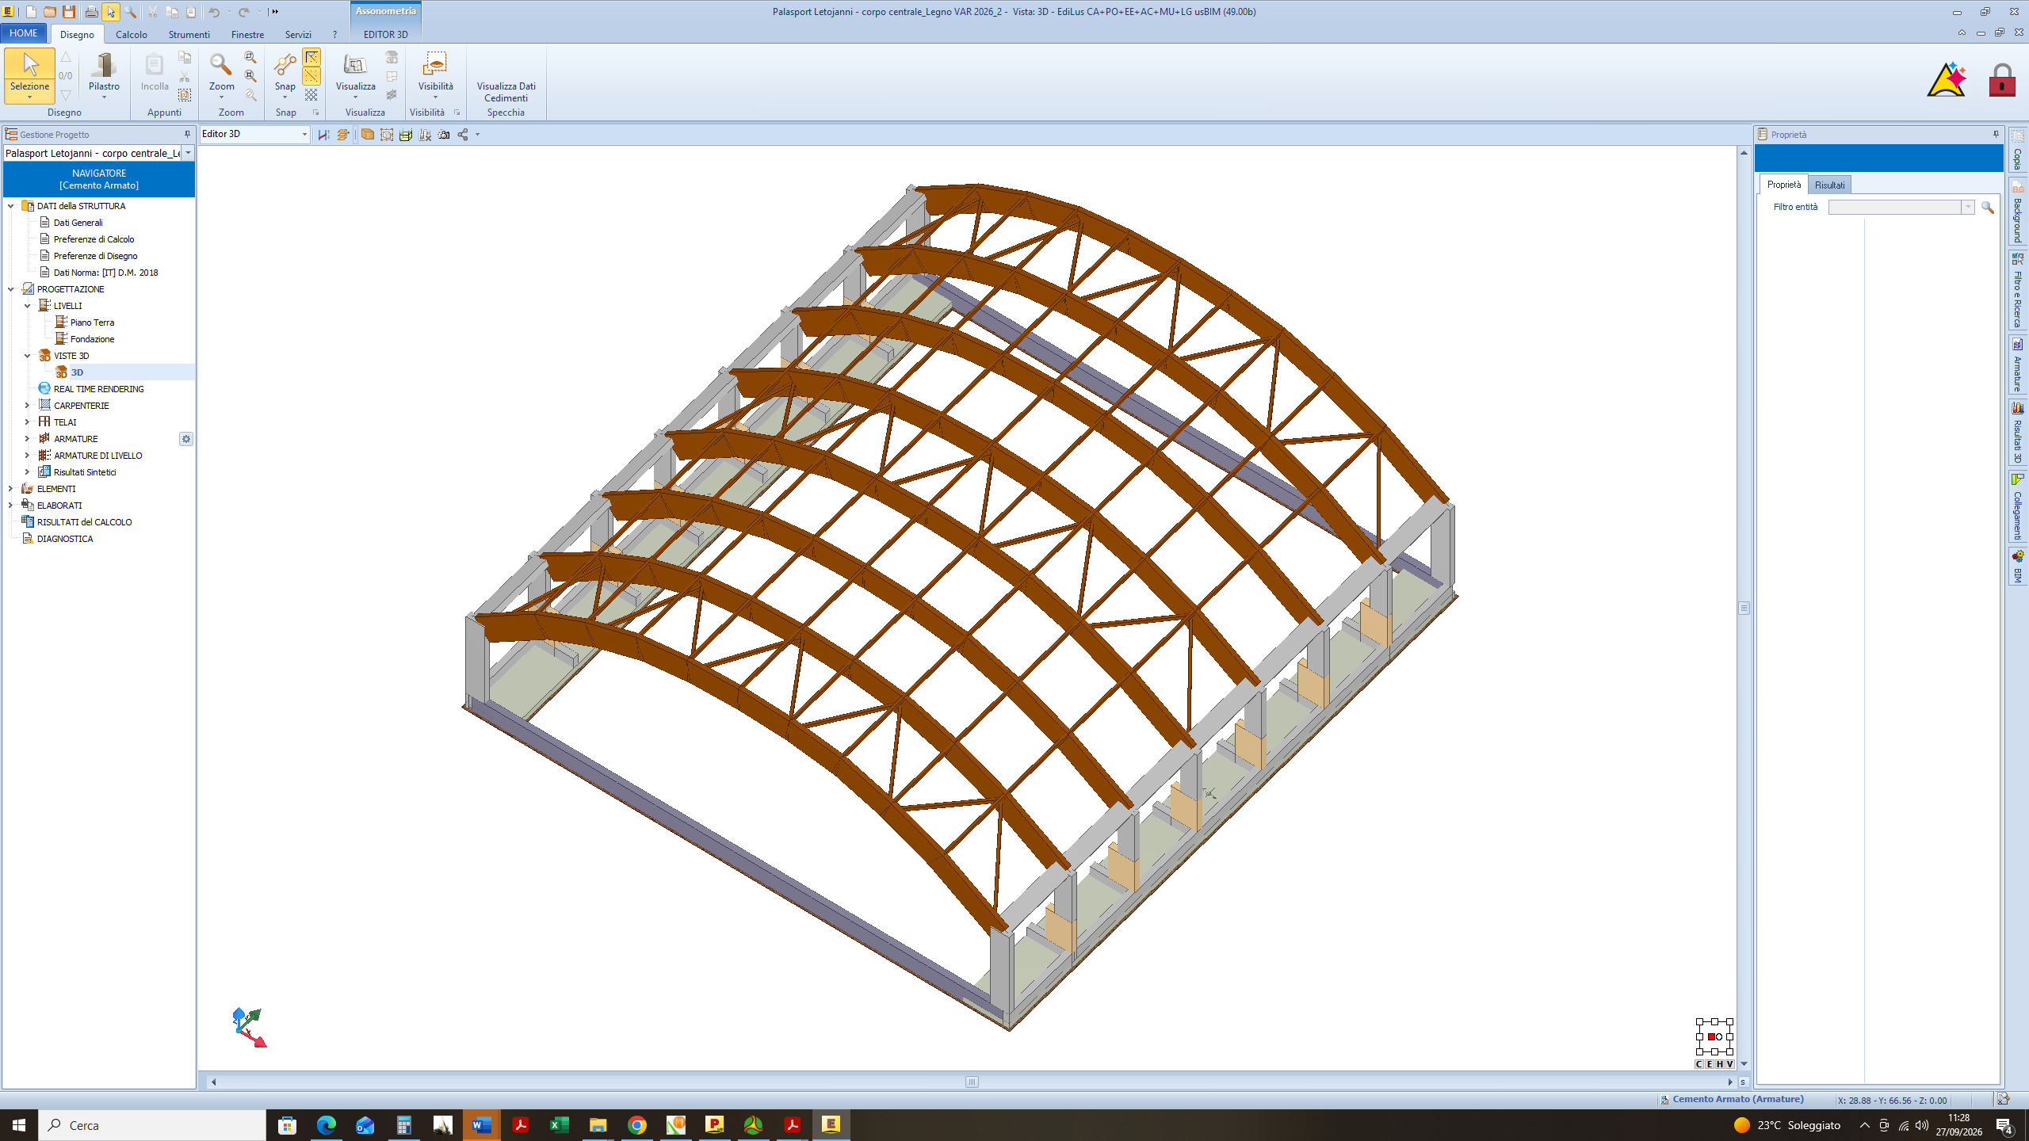Viewport: 2029px width, 1141px height.
Task: Undo the last action
Action: tap(214, 12)
